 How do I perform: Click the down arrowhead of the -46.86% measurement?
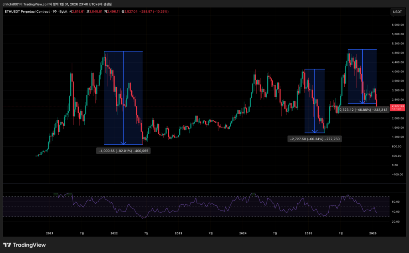(362, 102)
